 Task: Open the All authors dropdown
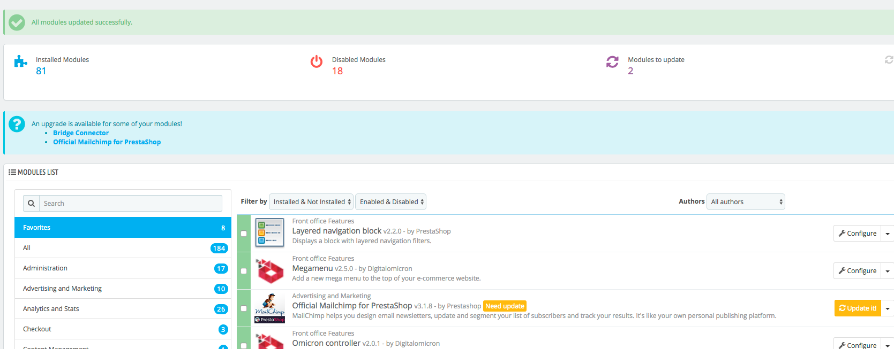click(x=746, y=201)
